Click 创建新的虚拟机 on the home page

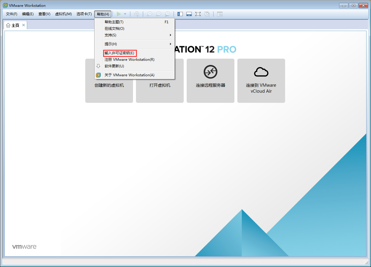(x=109, y=85)
